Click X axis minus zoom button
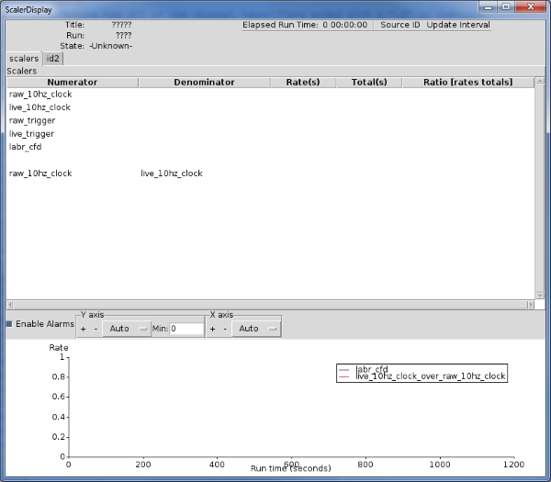This screenshot has width=551, height=482. [225, 329]
